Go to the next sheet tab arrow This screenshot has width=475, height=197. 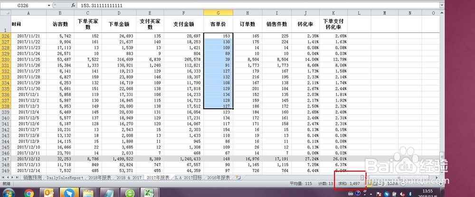coord(12,178)
